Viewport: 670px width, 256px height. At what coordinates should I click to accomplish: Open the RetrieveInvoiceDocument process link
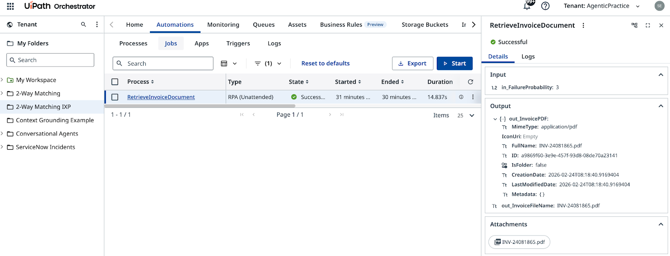tap(161, 97)
